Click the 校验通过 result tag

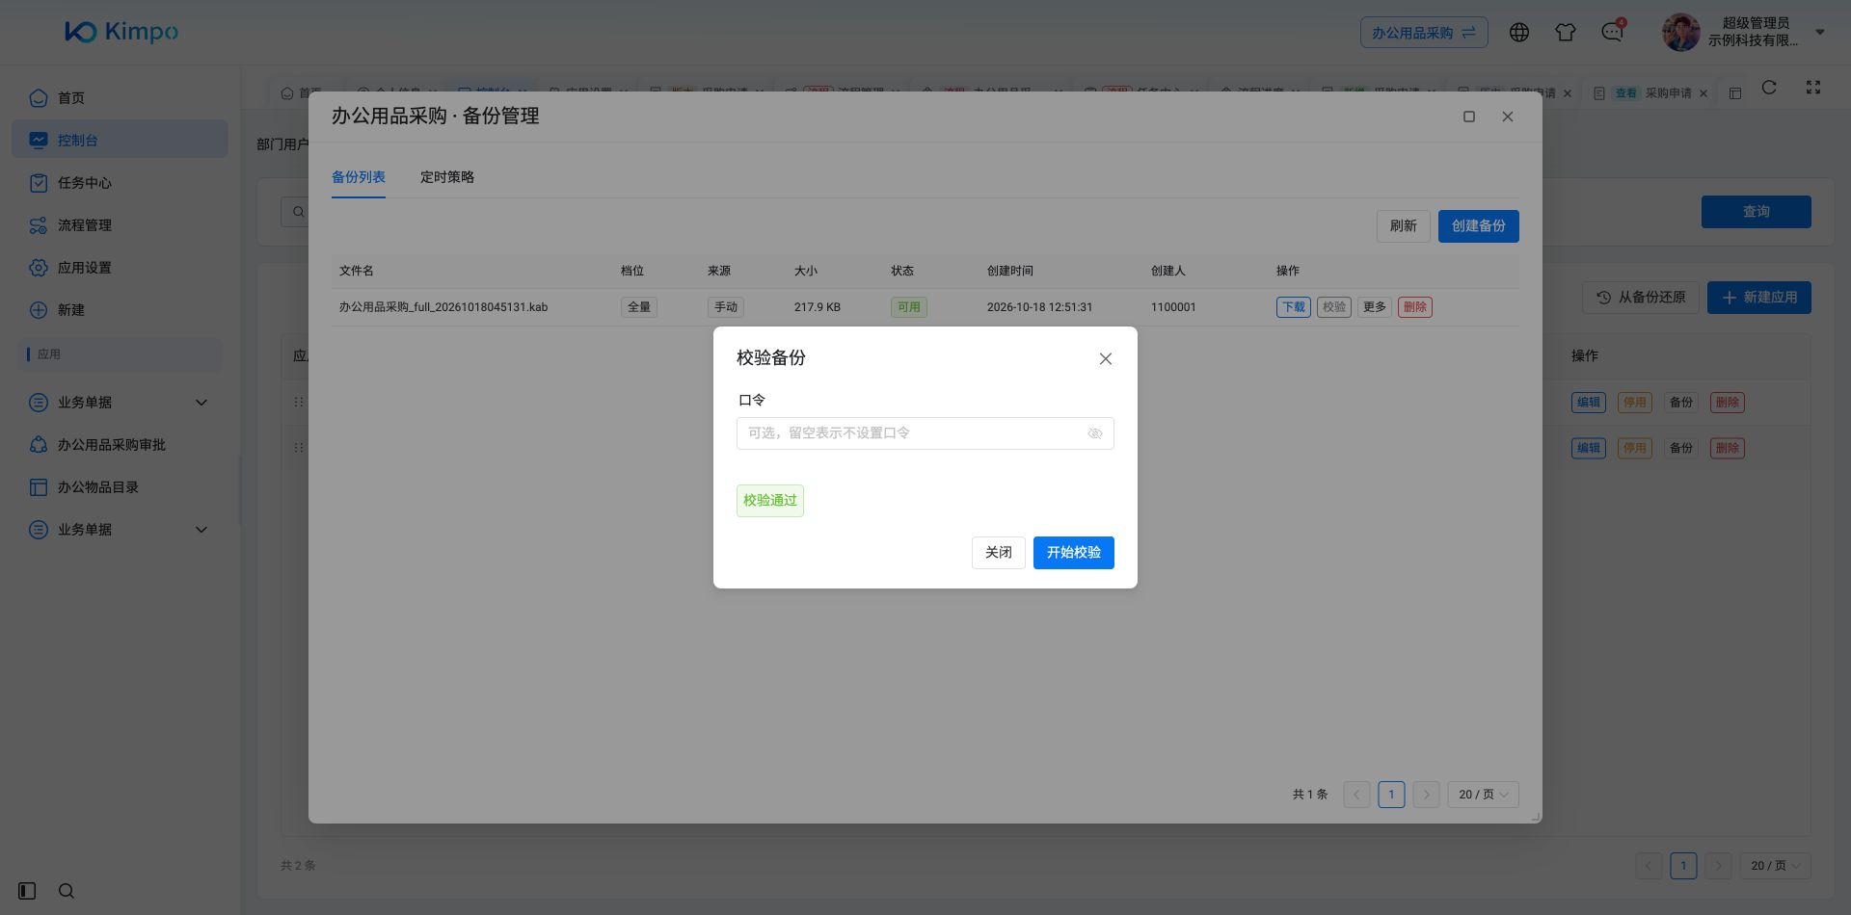coord(770,501)
